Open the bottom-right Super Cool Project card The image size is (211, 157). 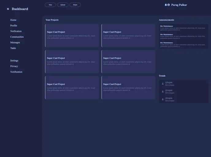click(128, 87)
